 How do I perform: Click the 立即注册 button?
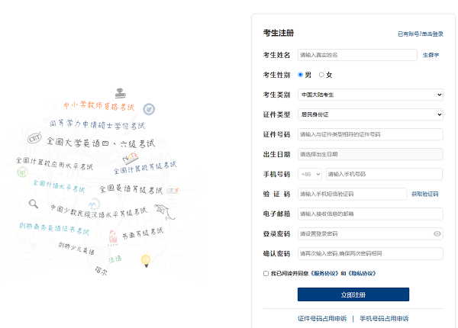[x=353, y=294]
